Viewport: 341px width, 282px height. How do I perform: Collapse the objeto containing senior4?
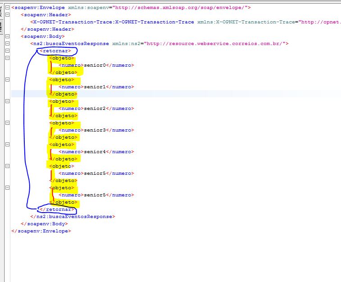click(7, 145)
